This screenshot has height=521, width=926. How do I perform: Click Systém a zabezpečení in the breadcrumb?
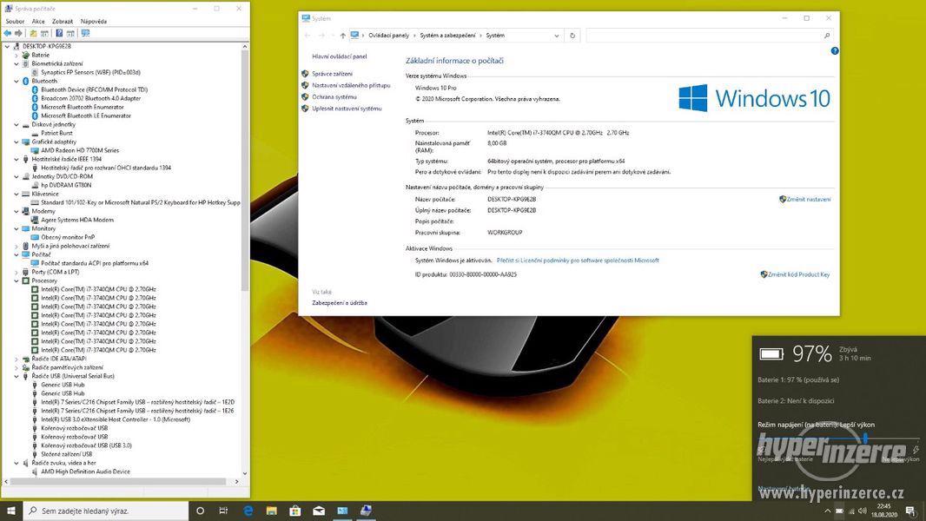click(x=447, y=36)
